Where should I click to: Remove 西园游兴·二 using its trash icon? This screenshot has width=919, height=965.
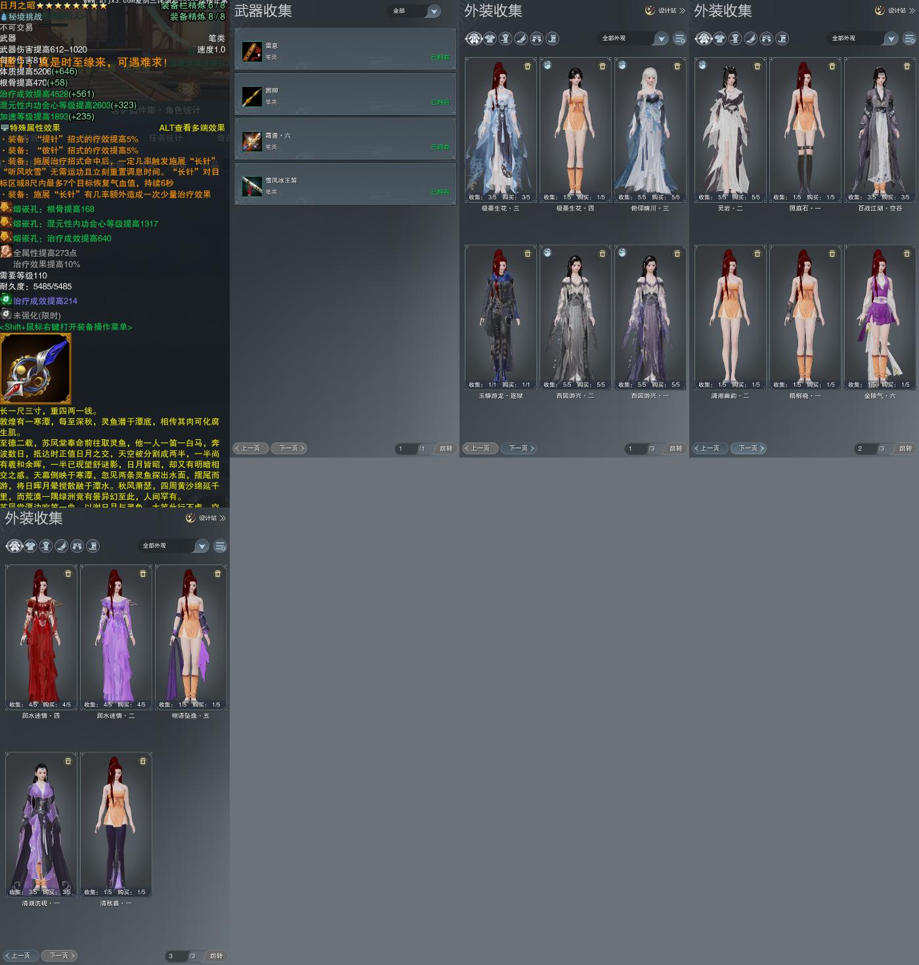[x=603, y=253]
